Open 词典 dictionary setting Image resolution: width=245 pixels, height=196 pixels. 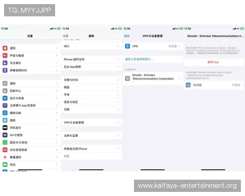point(91,109)
